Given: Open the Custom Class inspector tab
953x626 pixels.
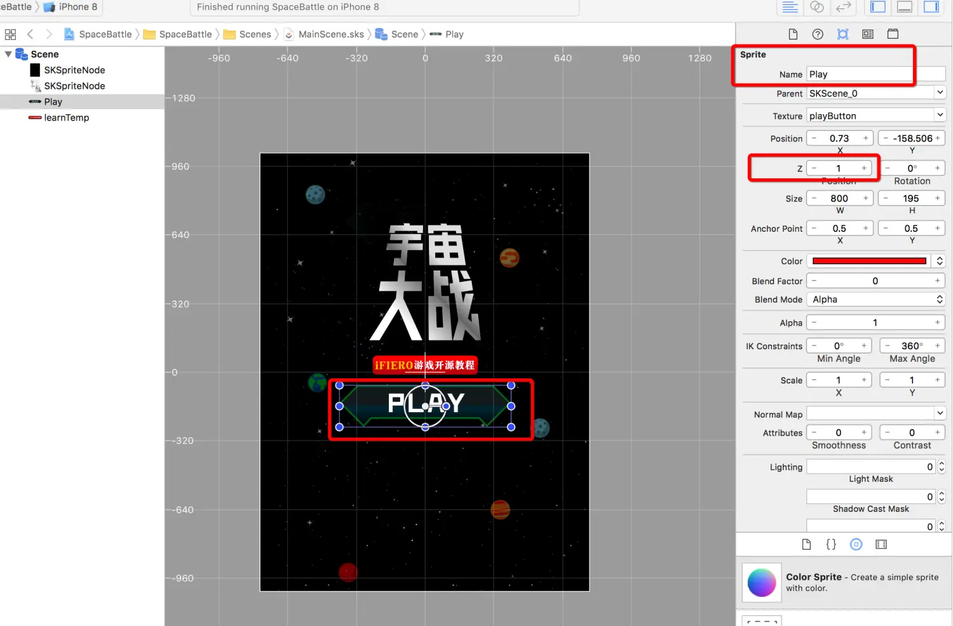Looking at the screenshot, I should pos(868,34).
